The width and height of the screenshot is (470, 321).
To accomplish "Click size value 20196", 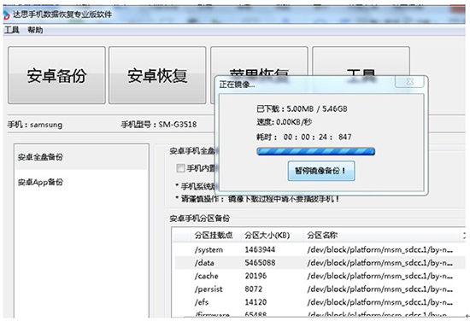I will coord(256,276).
